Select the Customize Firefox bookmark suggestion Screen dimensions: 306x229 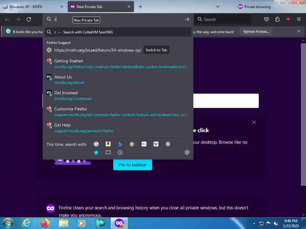pyautogui.click(x=118, y=112)
